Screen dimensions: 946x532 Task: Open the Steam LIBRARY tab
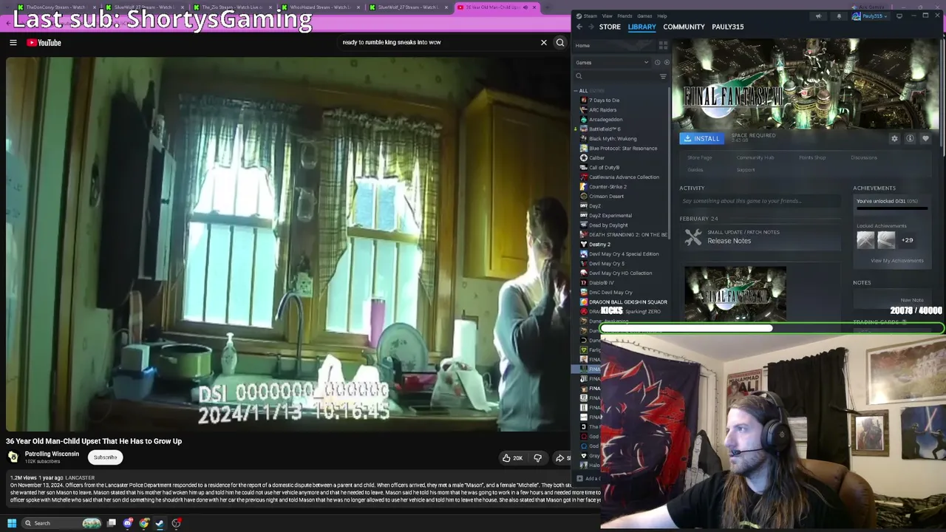tap(642, 27)
